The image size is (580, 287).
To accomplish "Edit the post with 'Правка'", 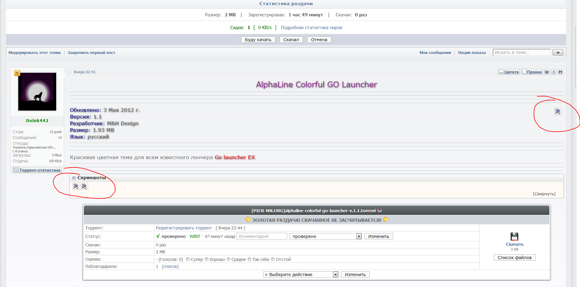I will (x=532, y=72).
